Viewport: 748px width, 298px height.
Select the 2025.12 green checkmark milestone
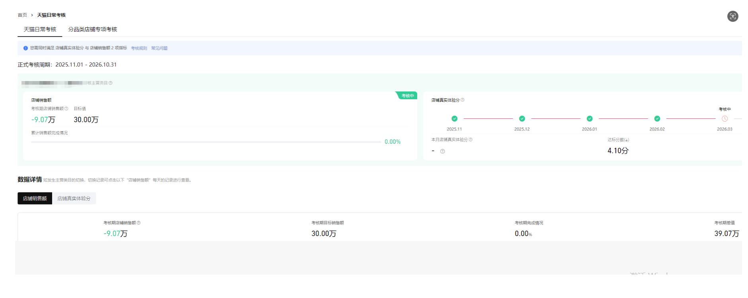[x=522, y=118]
